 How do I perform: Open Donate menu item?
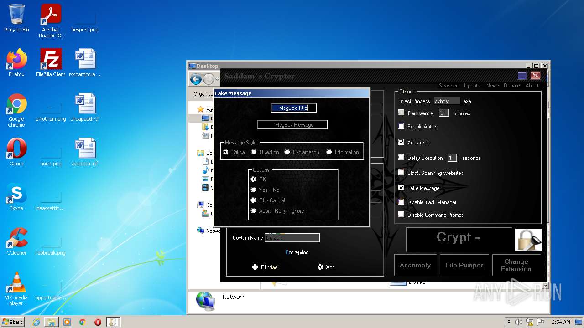tap(511, 86)
